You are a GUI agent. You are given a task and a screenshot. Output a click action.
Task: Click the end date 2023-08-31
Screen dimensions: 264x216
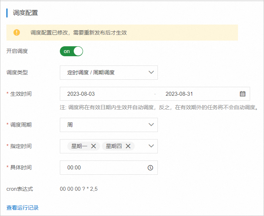(179, 94)
